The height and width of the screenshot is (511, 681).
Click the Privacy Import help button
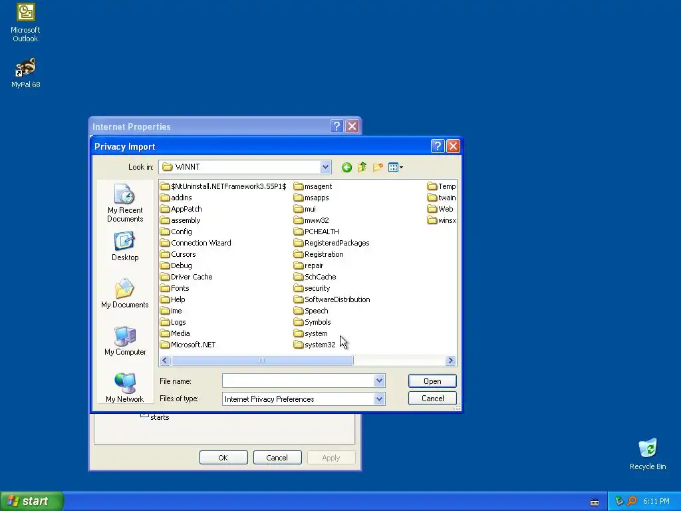438,146
